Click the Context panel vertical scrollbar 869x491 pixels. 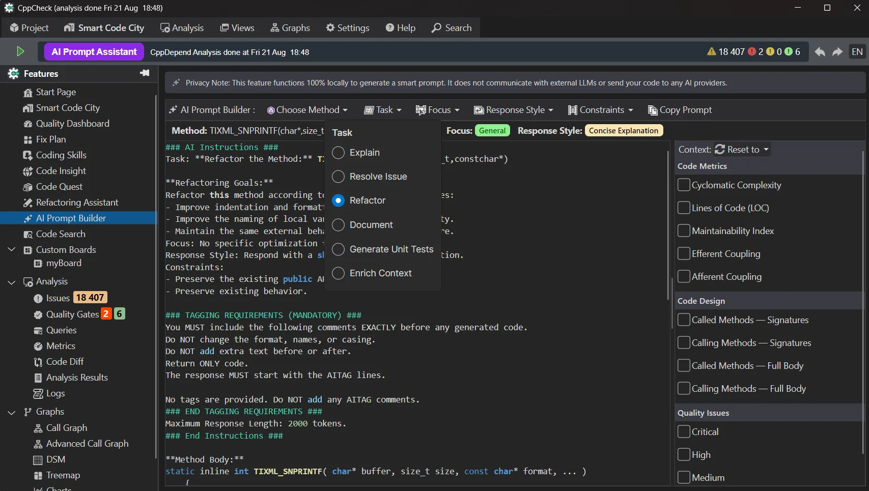(x=864, y=303)
